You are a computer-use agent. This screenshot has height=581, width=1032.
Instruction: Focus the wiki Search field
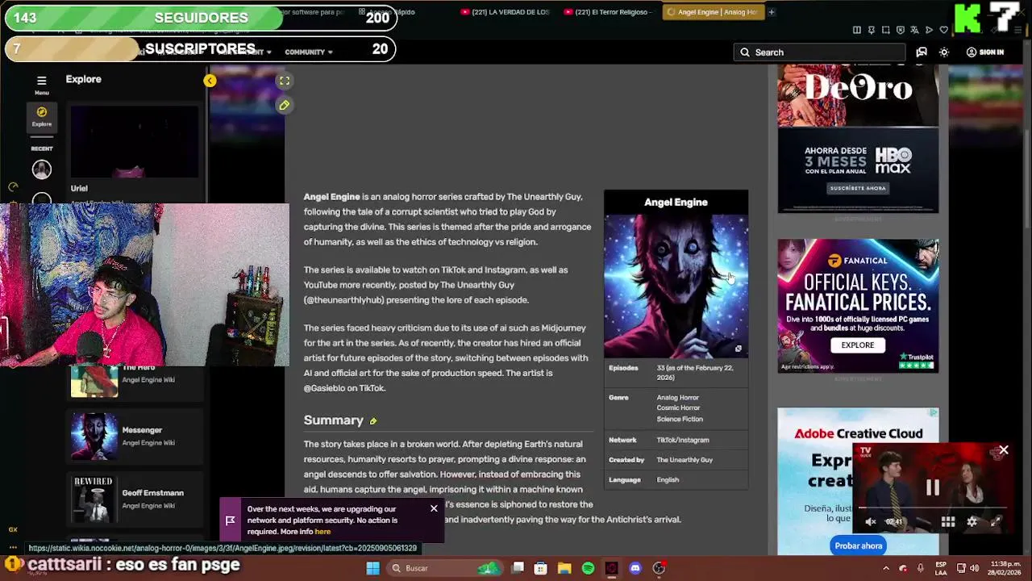[x=819, y=52]
